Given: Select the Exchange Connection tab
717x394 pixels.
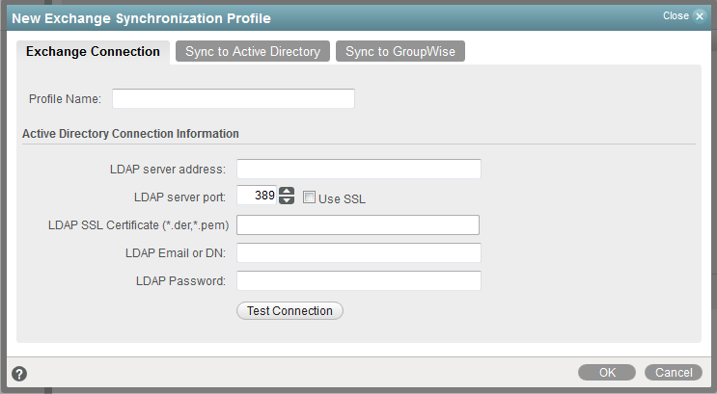Looking at the screenshot, I should (x=93, y=51).
